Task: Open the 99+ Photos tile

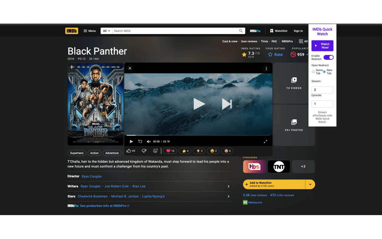Action: tap(294, 125)
